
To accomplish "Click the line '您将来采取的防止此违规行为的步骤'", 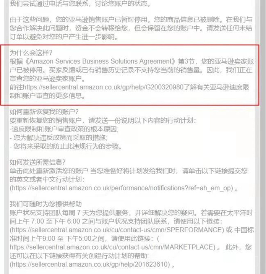I will 65,146.
